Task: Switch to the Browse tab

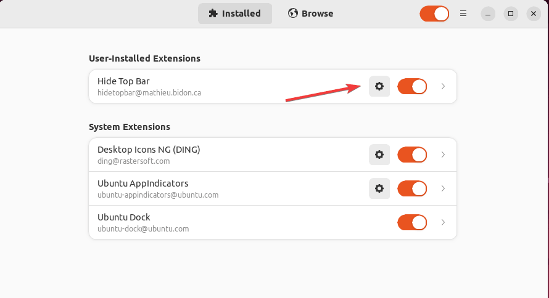Action: coord(311,14)
